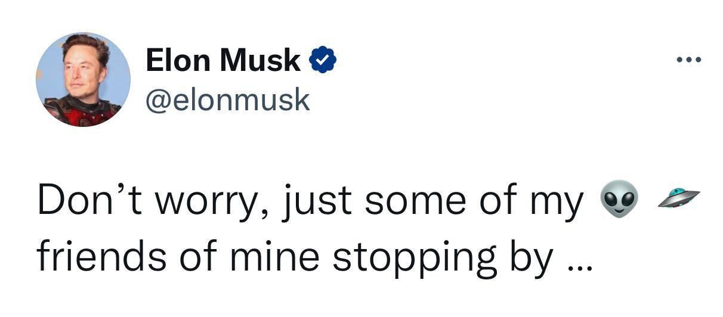Click the word "stopping" in the tweet

click(413, 258)
